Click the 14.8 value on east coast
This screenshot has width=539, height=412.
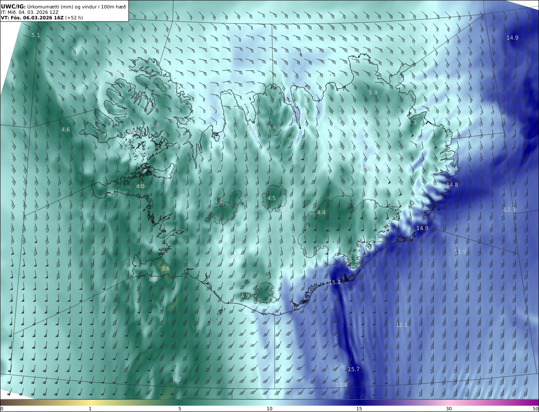452,185
